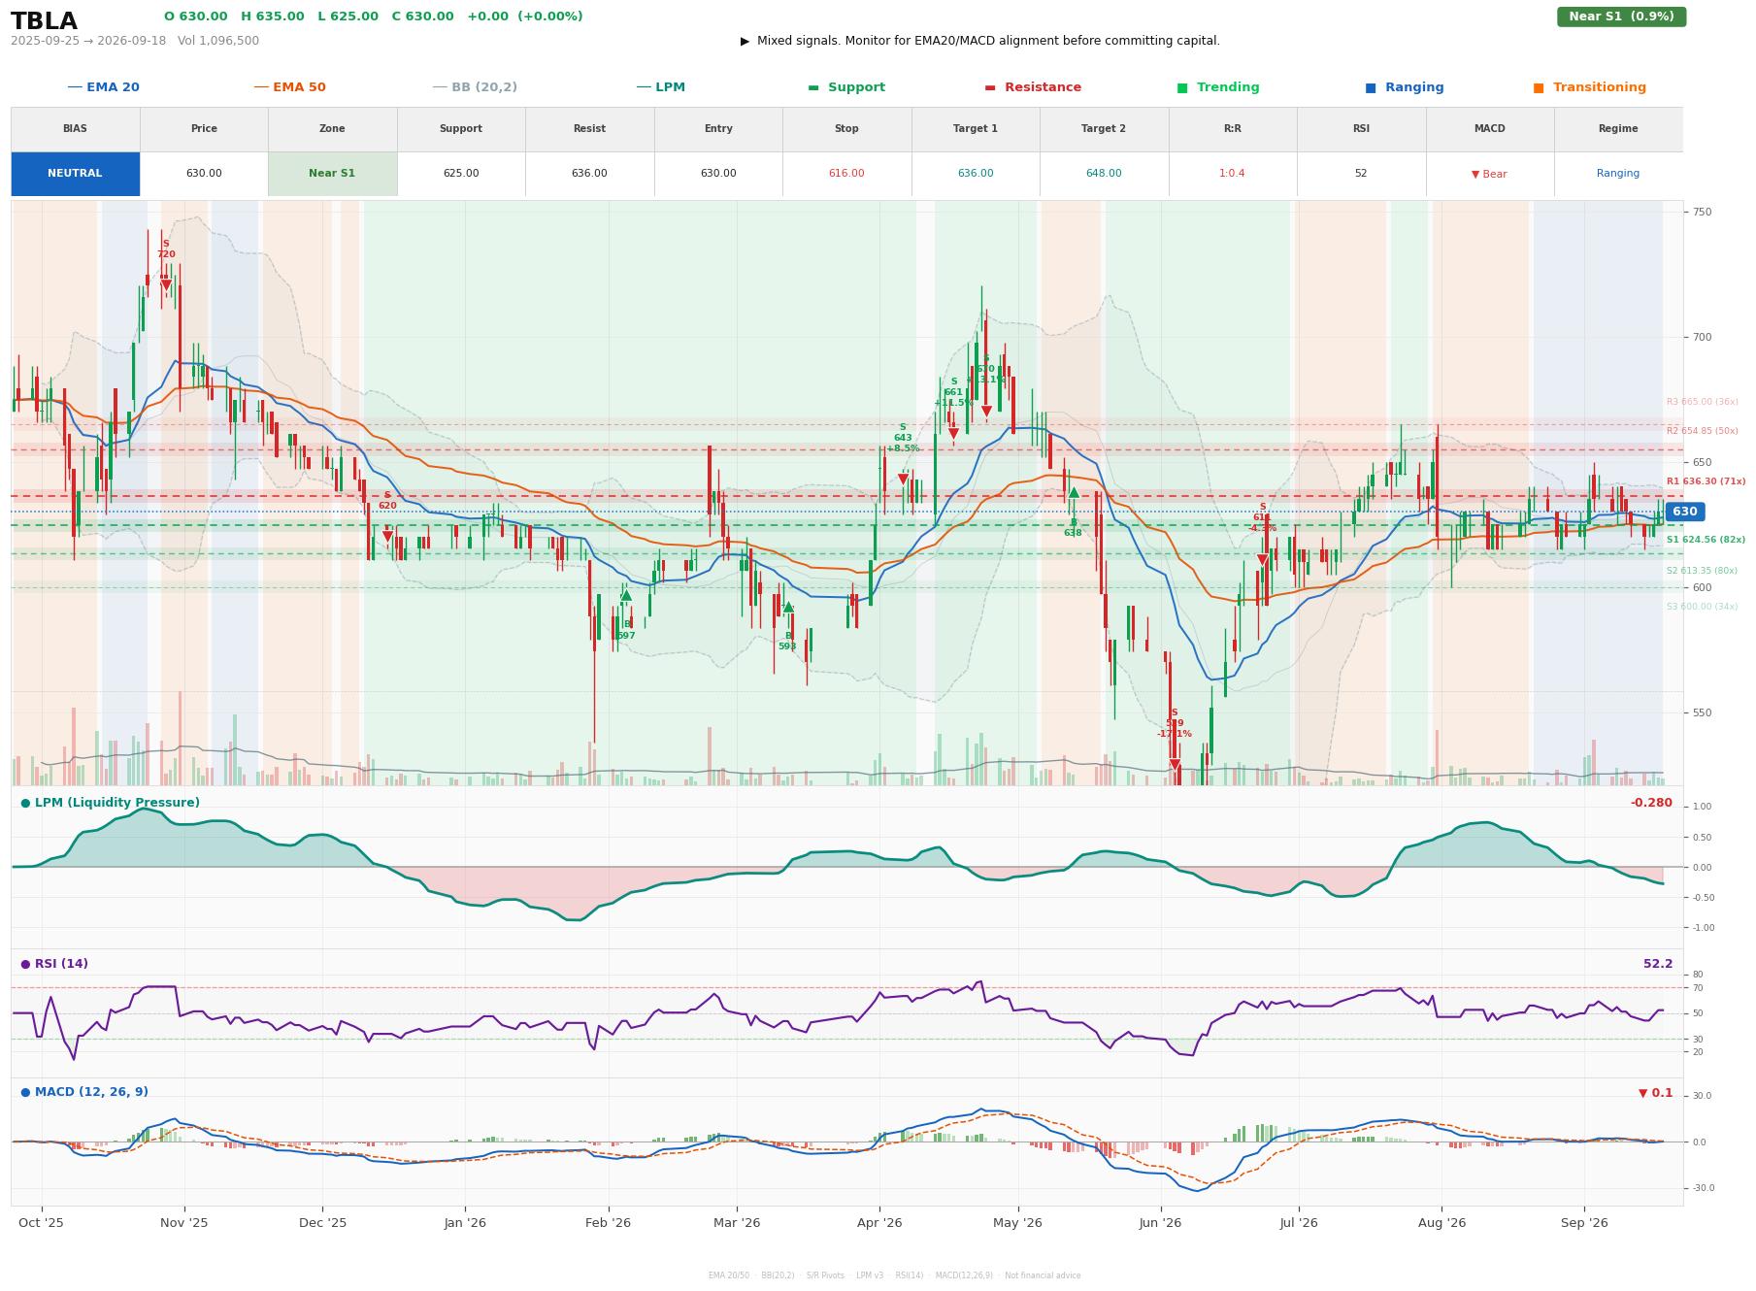
Task: Click the R:R value 1:0.4
Action: point(1232,174)
